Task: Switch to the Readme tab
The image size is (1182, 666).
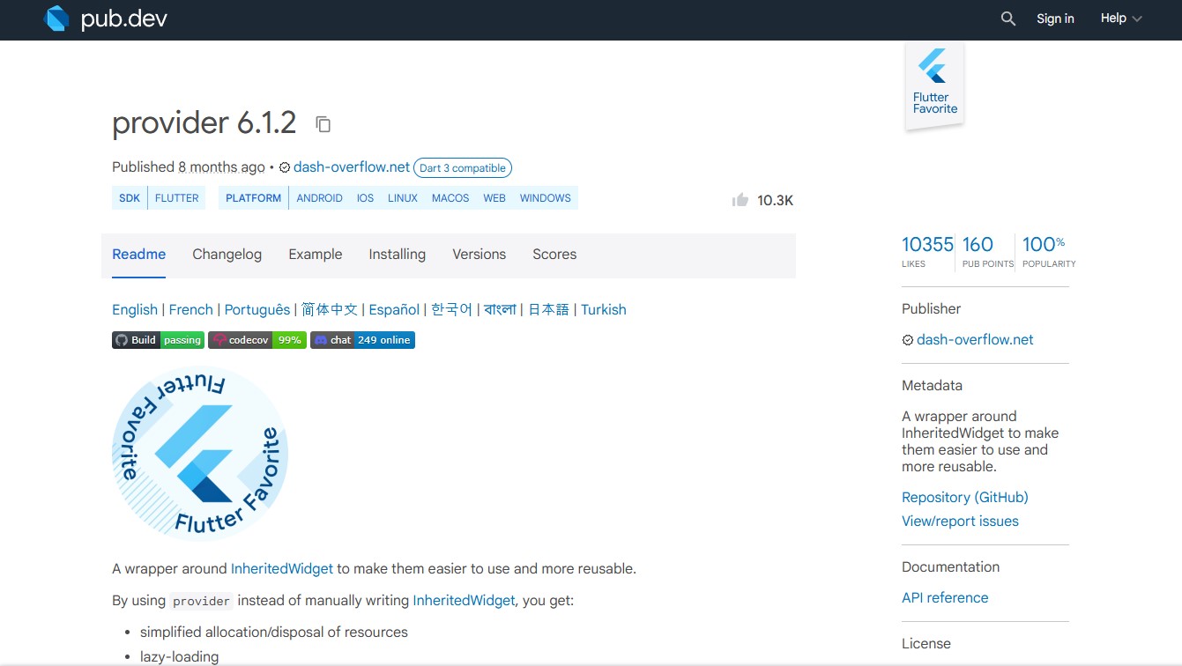Action: pyautogui.click(x=138, y=254)
